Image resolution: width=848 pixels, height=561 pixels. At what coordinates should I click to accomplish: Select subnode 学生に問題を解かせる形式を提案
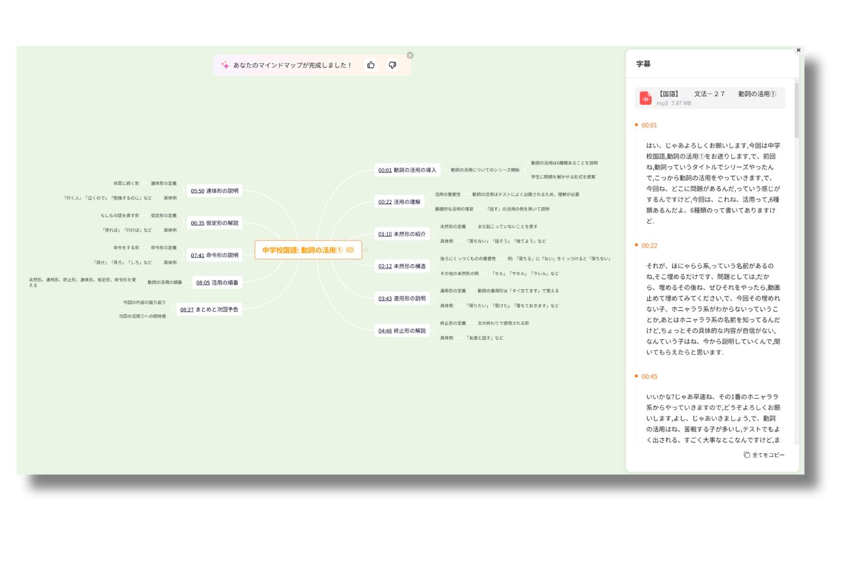point(563,177)
